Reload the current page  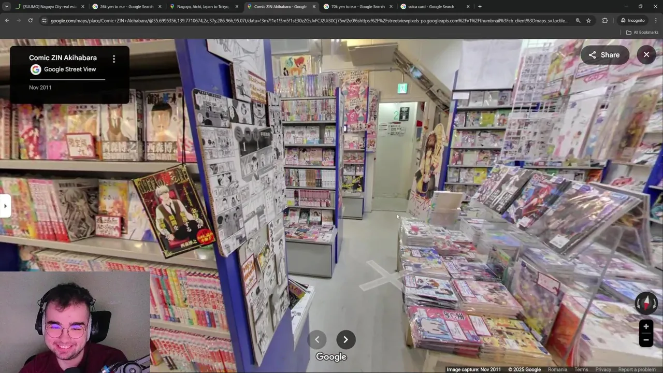point(30,21)
